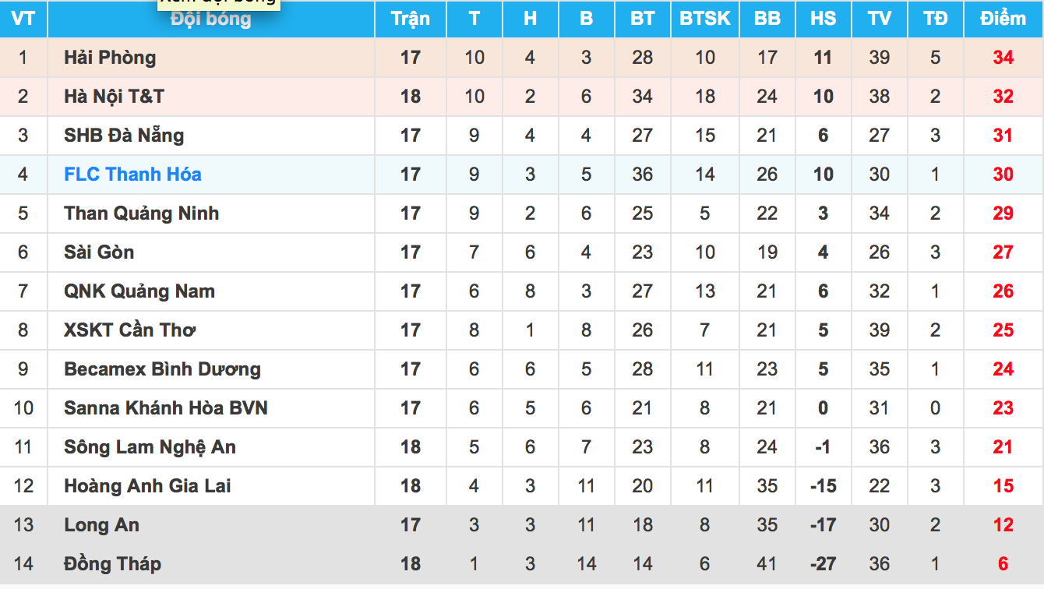The image size is (1044, 589).
Task: Click the Sông Lam Nghệ An team name
Action: click(x=150, y=447)
